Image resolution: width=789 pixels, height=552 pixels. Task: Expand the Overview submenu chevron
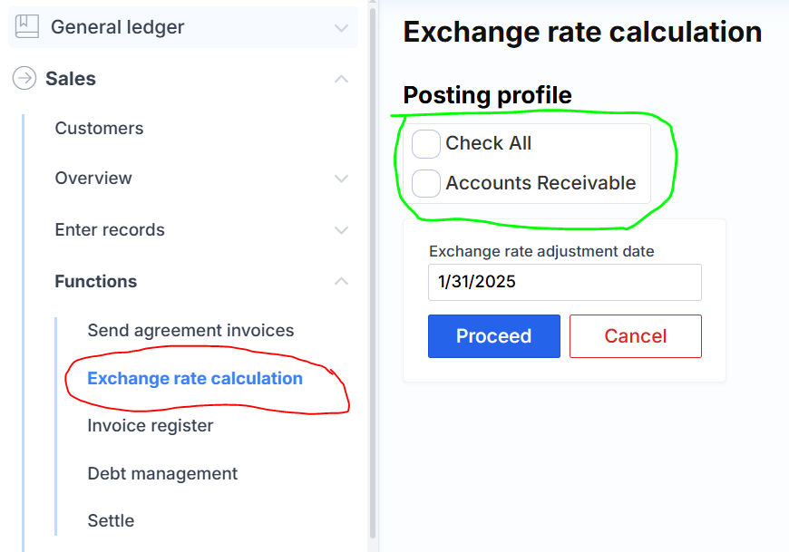coord(341,179)
